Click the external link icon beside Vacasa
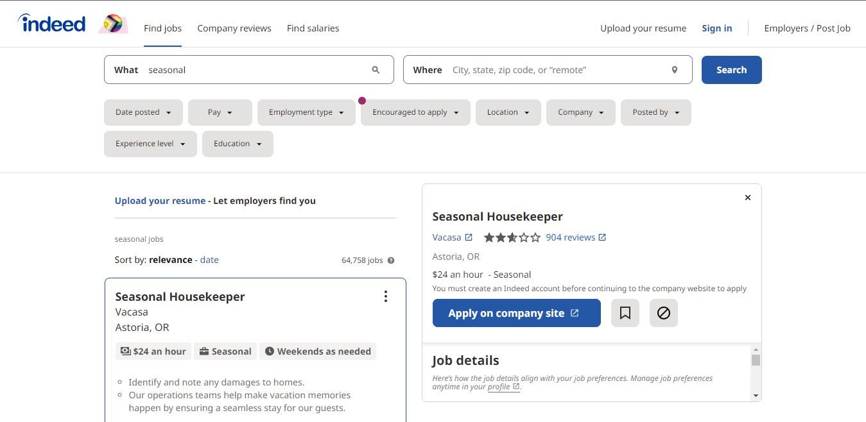 click(x=469, y=237)
